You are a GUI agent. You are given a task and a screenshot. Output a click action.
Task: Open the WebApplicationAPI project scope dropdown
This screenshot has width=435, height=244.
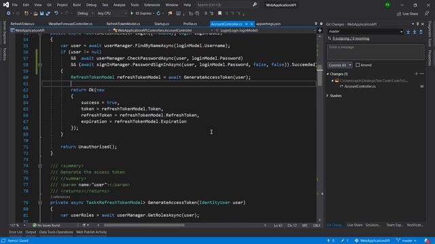pos(60,30)
